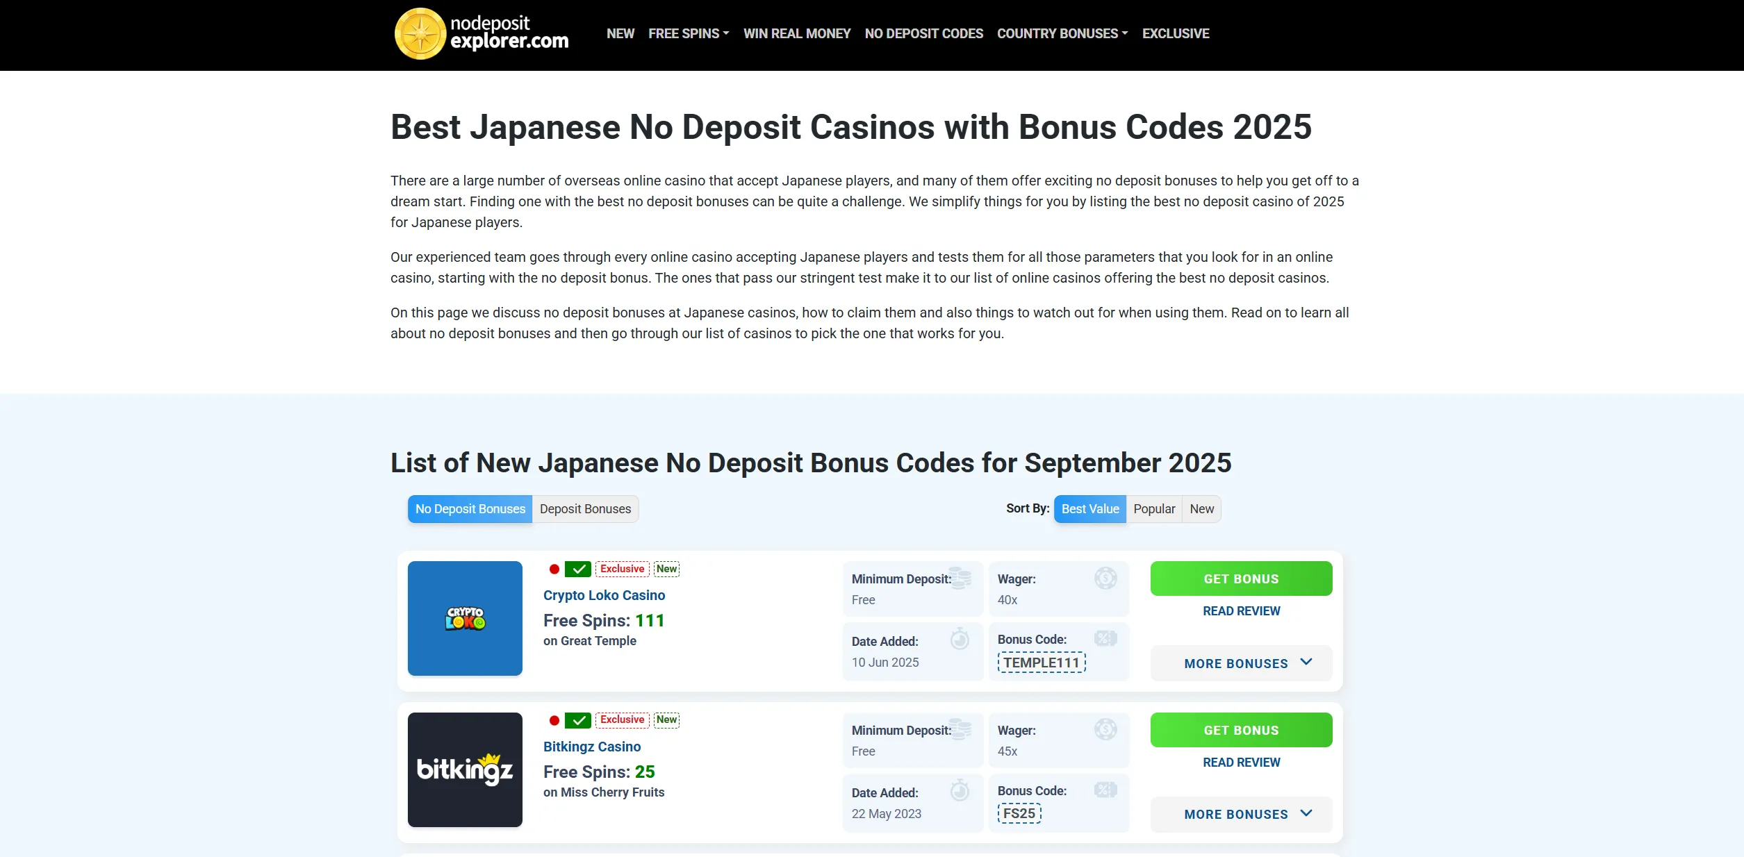Copy the TEMPLE111 bonus code

coord(1042,663)
